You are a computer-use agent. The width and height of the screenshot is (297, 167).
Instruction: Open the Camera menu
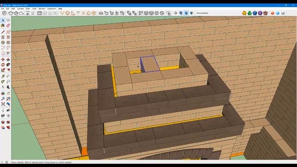20,9
